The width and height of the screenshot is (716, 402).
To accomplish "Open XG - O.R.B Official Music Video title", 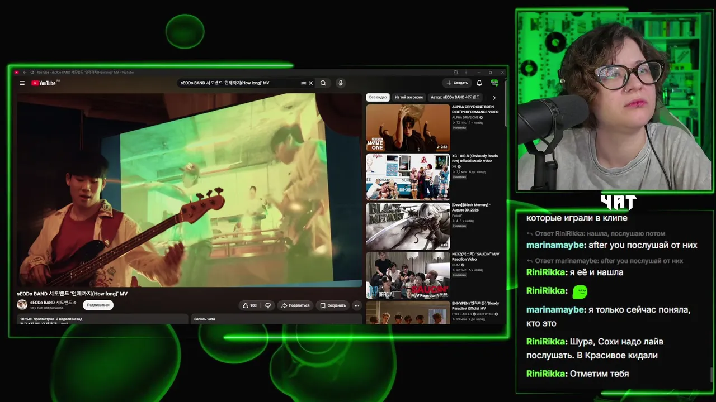I will tap(475, 159).
